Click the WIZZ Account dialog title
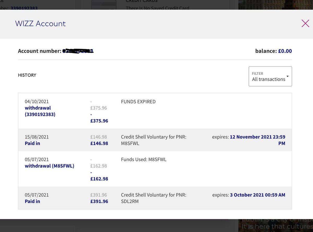 click(x=40, y=24)
